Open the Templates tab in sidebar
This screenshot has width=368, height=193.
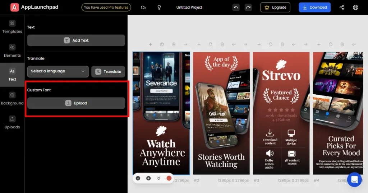[12, 27]
